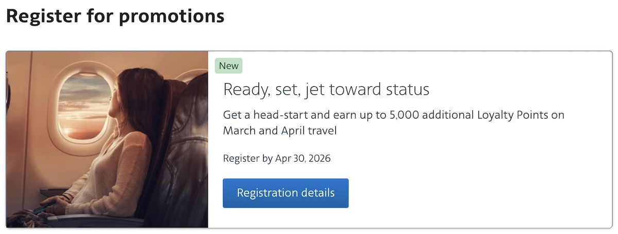This screenshot has width=618, height=234.
Task: Select the 'Register by Apr 30, 2026' text
Action: 277,158
